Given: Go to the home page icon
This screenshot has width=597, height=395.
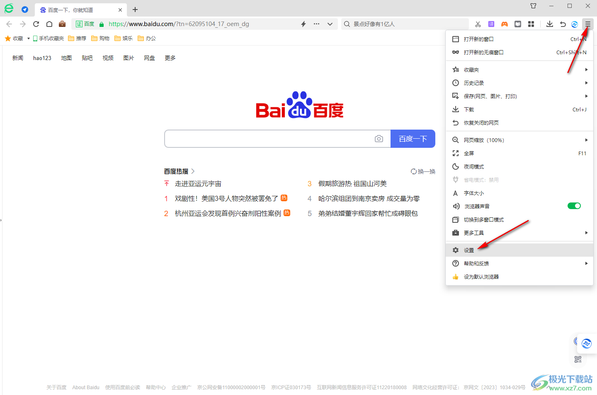Looking at the screenshot, I should [49, 24].
